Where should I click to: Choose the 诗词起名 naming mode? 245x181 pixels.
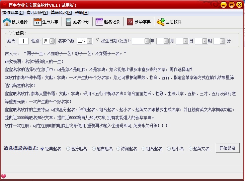118,149
